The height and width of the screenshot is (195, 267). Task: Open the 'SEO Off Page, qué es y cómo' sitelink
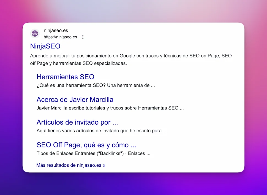86,145
